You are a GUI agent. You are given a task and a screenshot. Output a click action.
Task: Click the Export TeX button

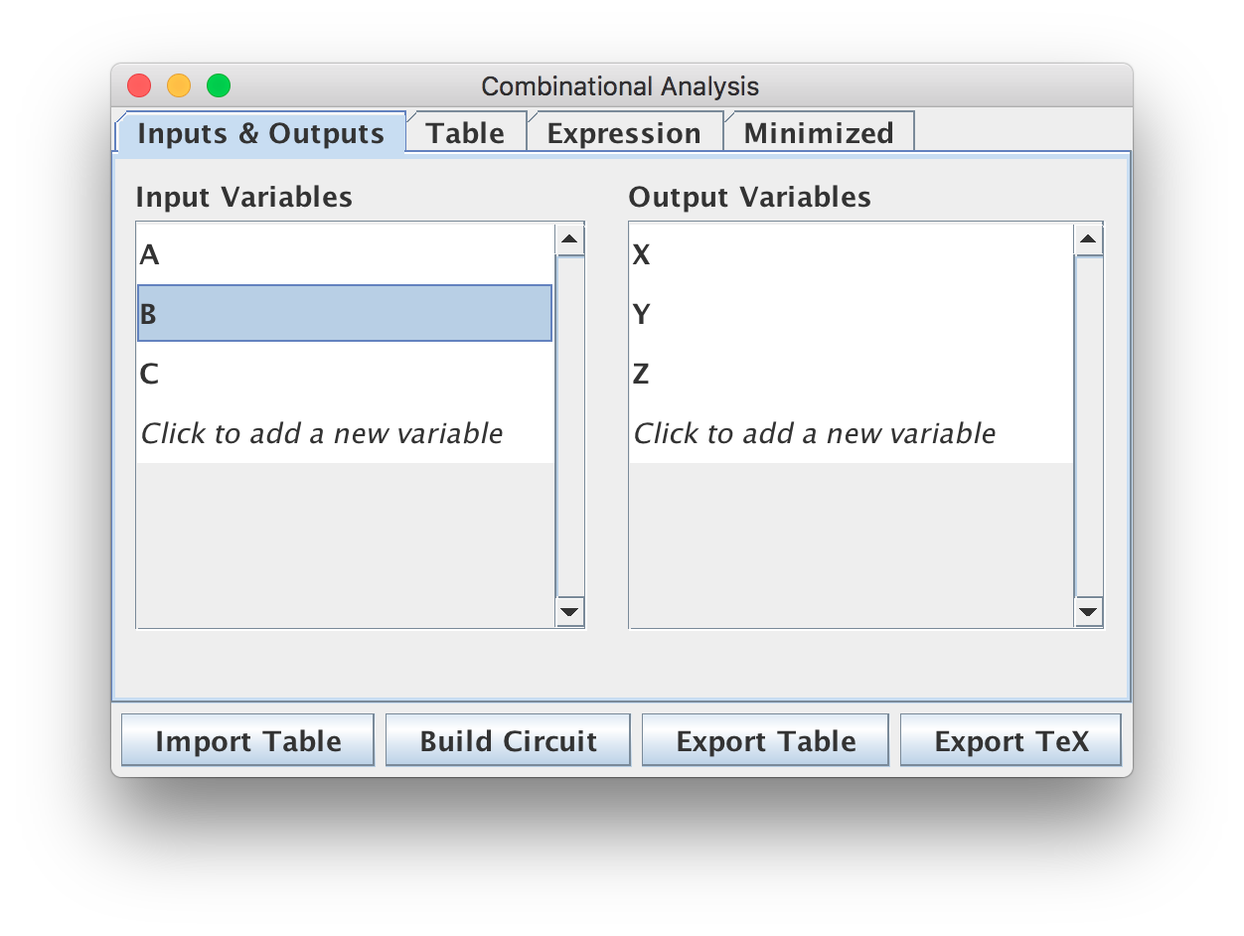1011,741
